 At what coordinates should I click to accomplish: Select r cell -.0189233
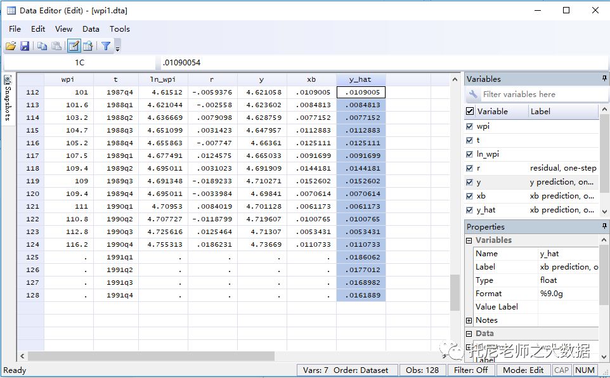tap(213, 181)
